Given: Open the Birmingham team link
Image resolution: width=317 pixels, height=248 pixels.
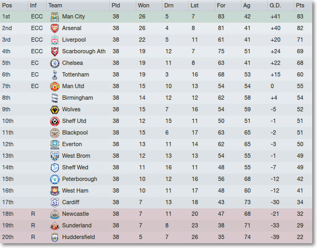Looking at the screenshot, I should (x=77, y=98).
